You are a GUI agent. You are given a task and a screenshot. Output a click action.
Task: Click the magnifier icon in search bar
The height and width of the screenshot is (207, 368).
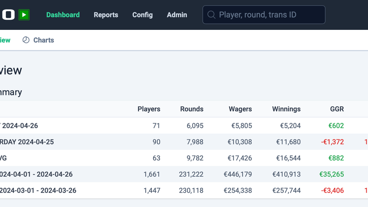pyautogui.click(x=212, y=15)
